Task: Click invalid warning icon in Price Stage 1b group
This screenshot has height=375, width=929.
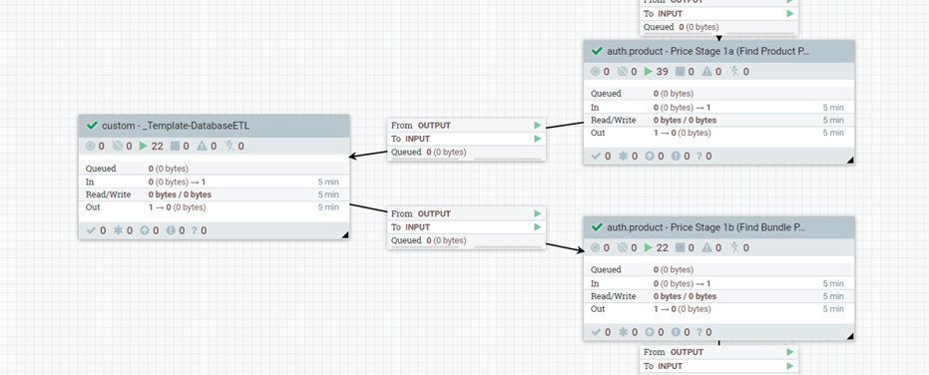Action: pyautogui.click(x=706, y=247)
